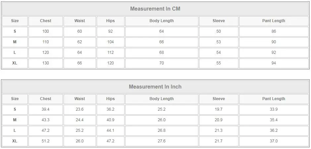Viewport: 311px width, 149px height.
Task: Select the body length value 27.6 for XL
Action: [162, 141]
